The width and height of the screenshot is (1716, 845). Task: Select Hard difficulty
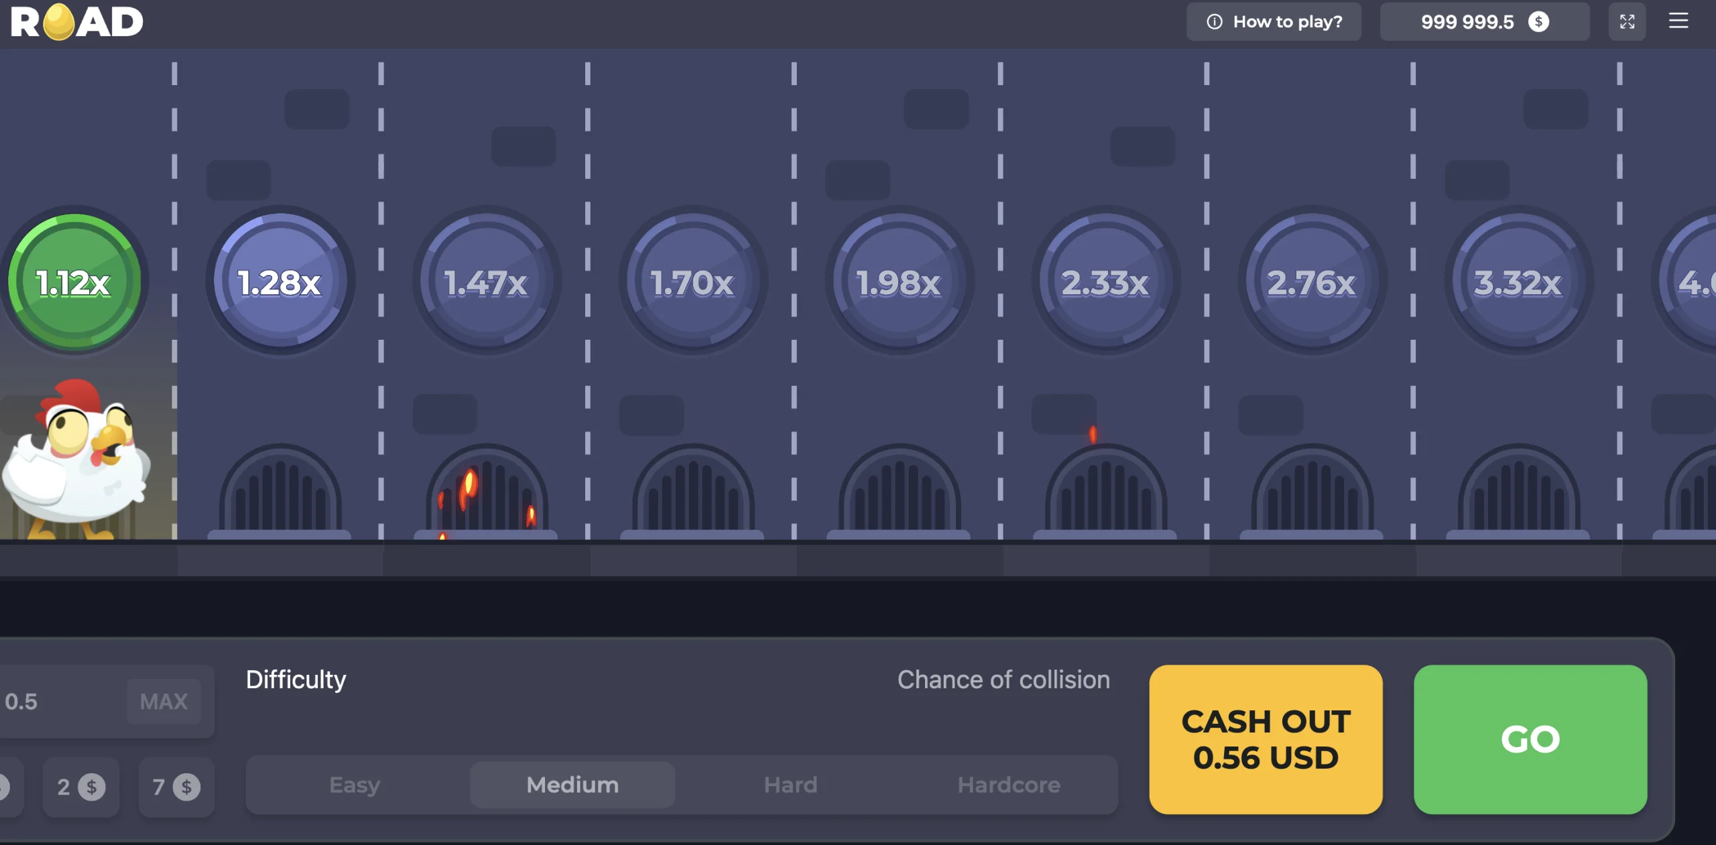pos(791,785)
